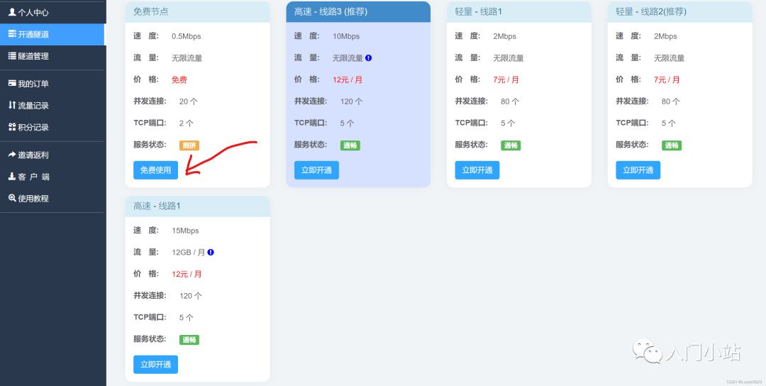Click the user icon beside 个人中心

(x=12, y=12)
